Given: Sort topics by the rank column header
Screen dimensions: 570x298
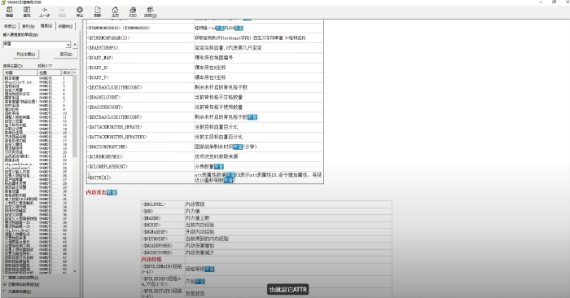Looking at the screenshot, I should [67, 72].
